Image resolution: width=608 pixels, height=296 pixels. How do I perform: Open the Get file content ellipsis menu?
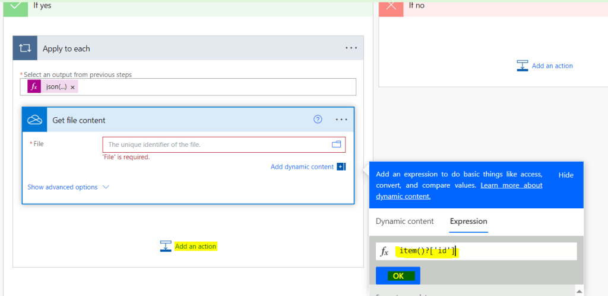(x=341, y=120)
